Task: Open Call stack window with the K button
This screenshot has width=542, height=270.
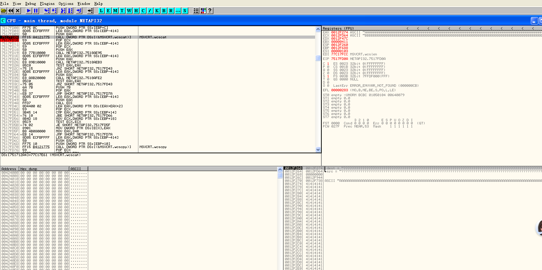Action: pyautogui.click(x=157, y=11)
